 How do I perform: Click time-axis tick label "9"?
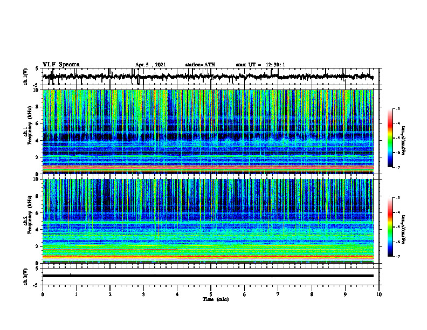pyautogui.click(x=345, y=294)
